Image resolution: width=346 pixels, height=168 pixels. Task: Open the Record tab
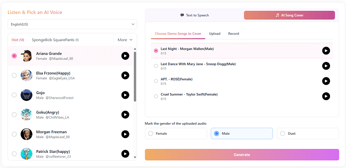click(234, 34)
